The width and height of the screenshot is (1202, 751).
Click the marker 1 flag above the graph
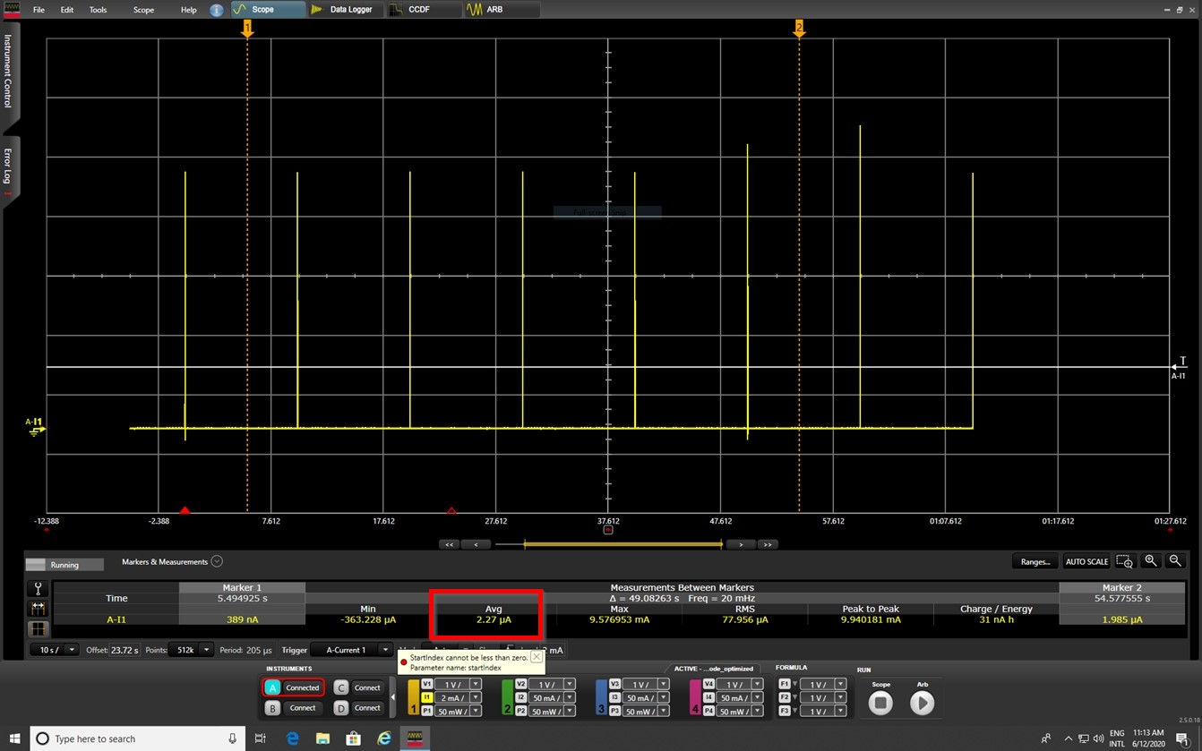pos(247,29)
